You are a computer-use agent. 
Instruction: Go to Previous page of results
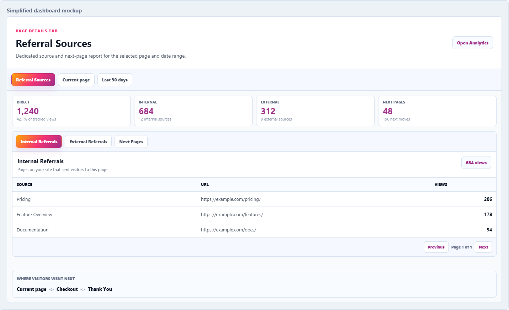[x=436, y=247]
